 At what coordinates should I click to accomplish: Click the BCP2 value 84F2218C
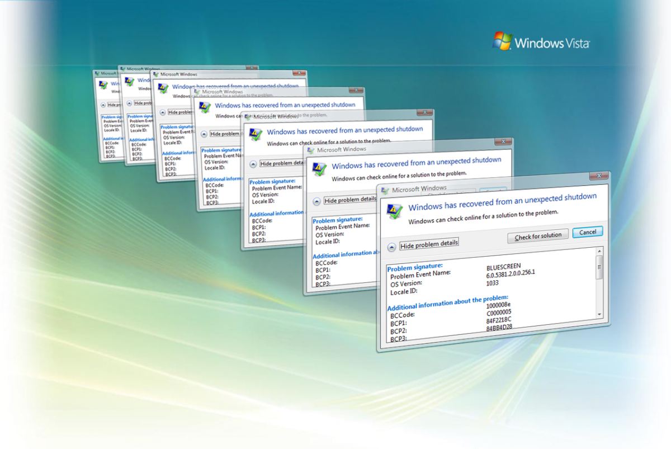(499, 319)
